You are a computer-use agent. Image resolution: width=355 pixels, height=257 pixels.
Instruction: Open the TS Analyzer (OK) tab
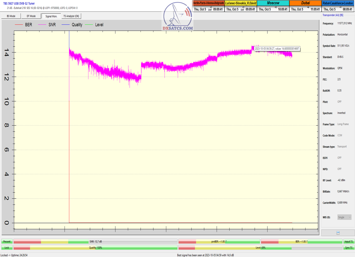coord(71,16)
